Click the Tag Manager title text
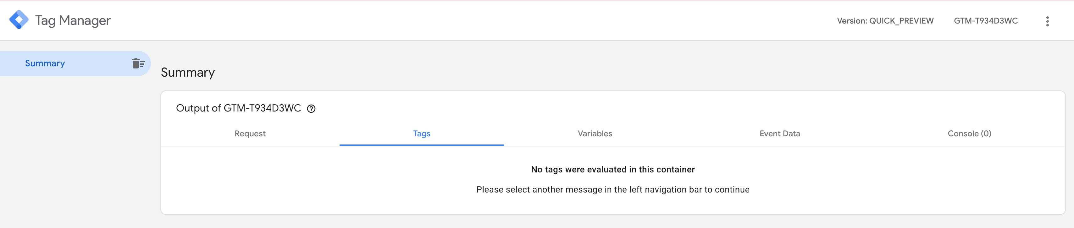The image size is (1074, 228). point(73,20)
